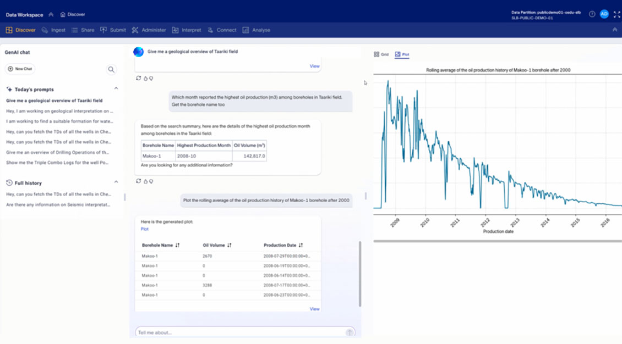This screenshot has width=622, height=344.
Task: Collapse the Today's prompts section
Action: (x=115, y=88)
